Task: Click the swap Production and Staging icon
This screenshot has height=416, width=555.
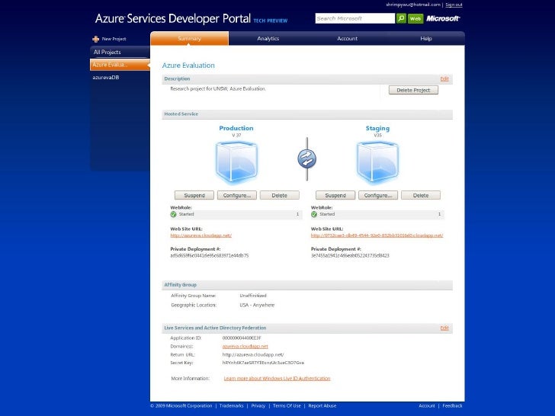Action: (x=307, y=158)
